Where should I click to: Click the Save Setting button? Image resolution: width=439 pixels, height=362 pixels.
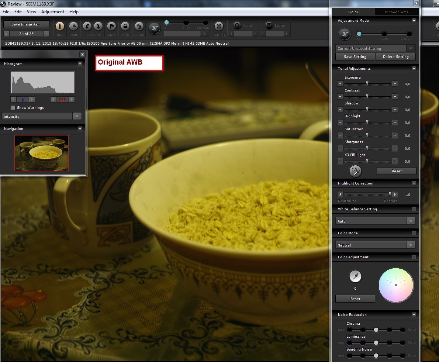click(x=355, y=57)
